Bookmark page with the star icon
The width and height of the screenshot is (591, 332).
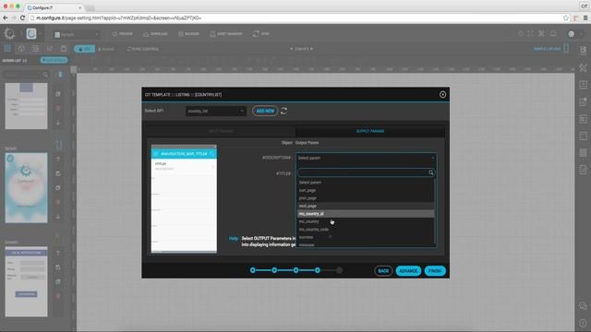(x=566, y=18)
